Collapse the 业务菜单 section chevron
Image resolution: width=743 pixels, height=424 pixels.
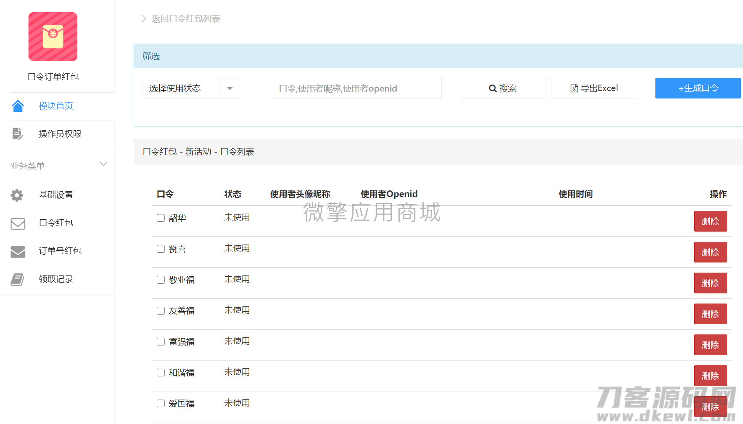(x=103, y=164)
